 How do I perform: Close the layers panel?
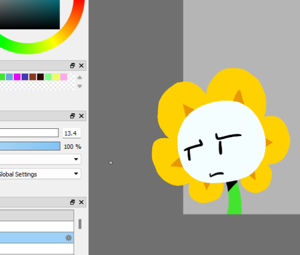point(81,202)
